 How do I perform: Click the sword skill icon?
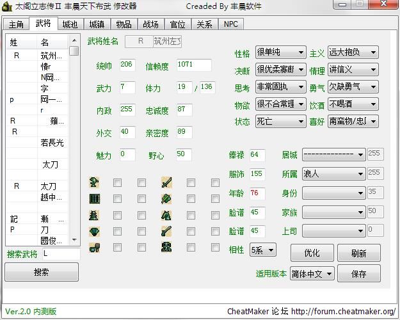tap(167, 182)
